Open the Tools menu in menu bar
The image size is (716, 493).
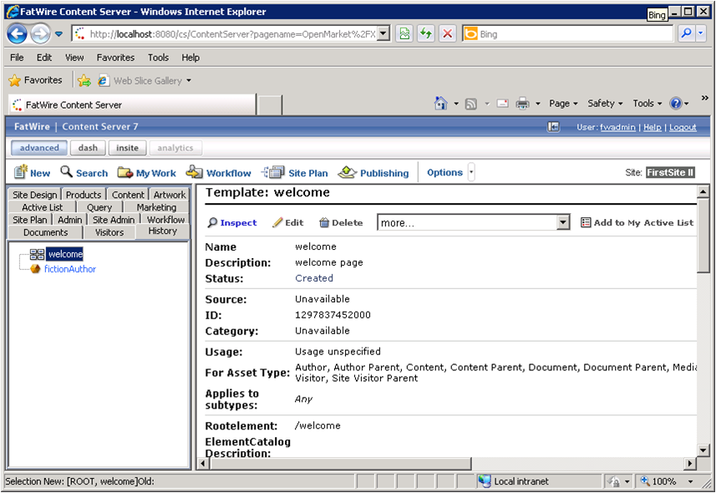tap(158, 58)
